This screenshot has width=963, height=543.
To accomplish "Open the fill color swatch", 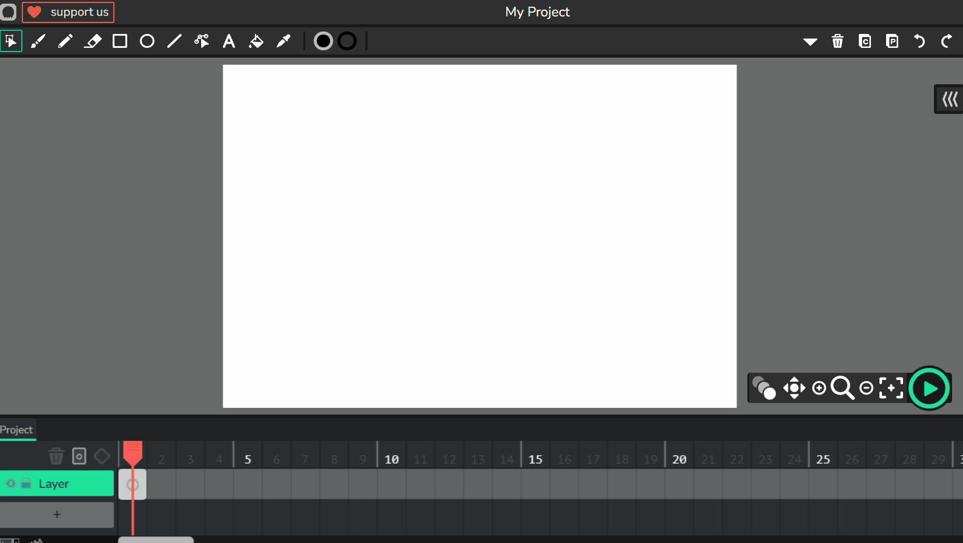I will pyautogui.click(x=323, y=41).
